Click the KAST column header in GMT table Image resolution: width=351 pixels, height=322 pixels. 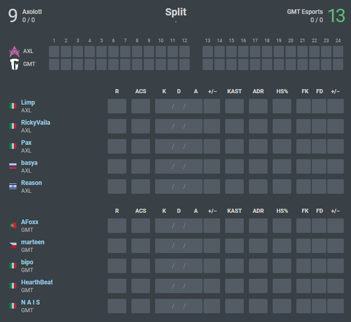[x=235, y=211]
